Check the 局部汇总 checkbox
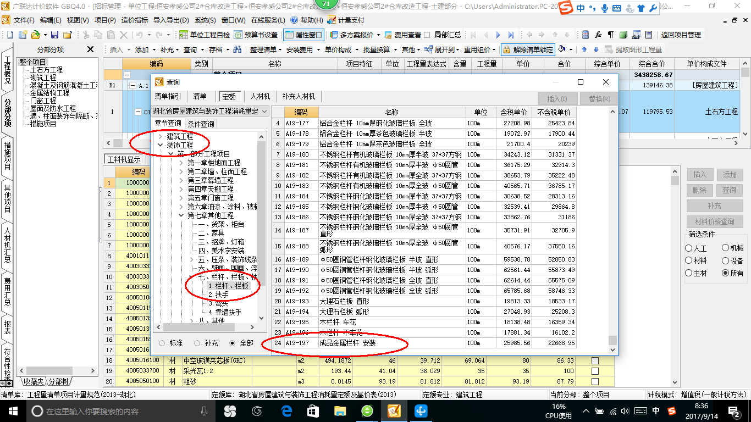 tap(427, 35)
